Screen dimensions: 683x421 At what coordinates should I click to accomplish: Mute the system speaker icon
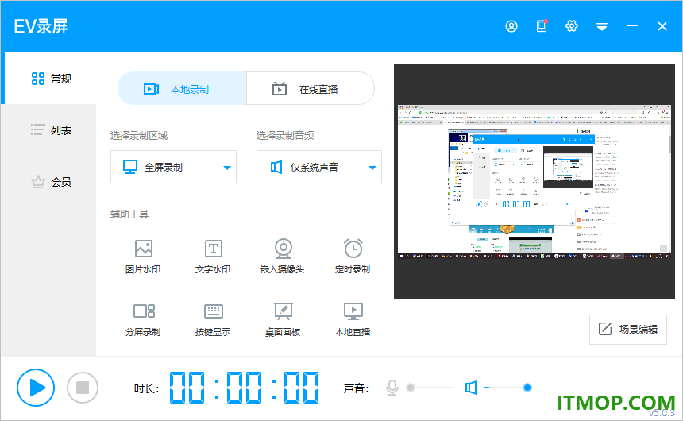471,388
